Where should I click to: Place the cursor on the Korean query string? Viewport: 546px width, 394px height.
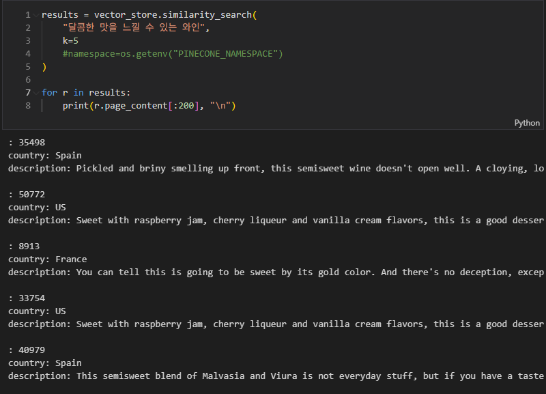click(136, 27)
